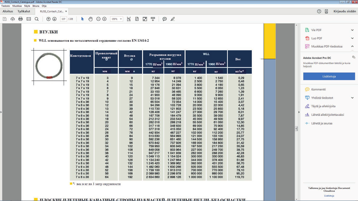
Task: Click scrollbar up arrow of document
Action: click(x=296, y=25)
